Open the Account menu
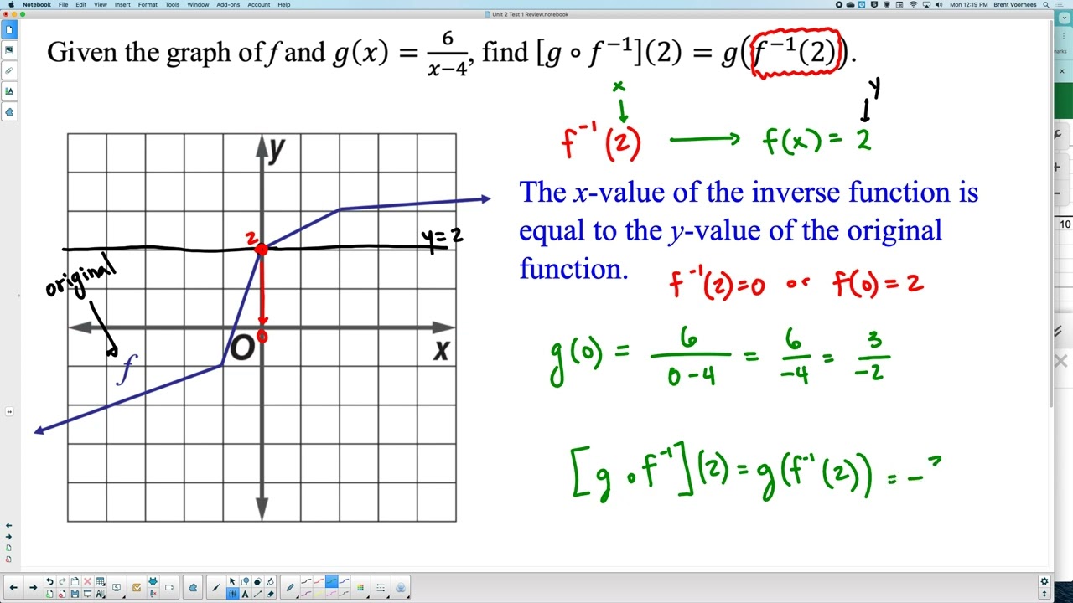 (x=259, y=4)
